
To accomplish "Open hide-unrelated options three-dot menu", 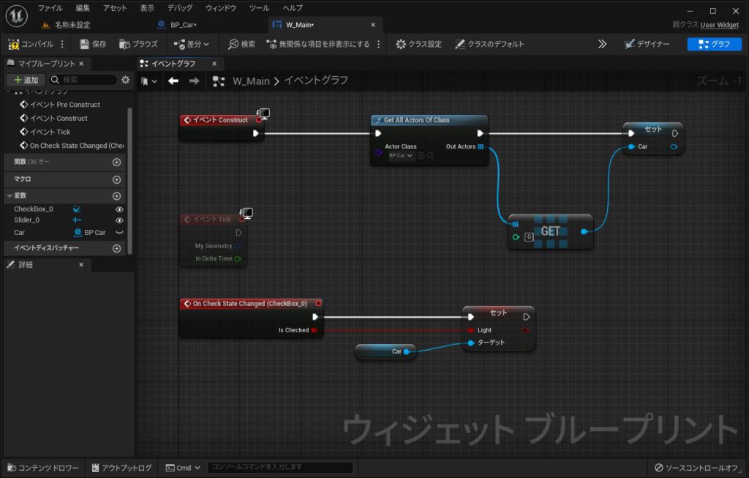I will click(379, 44).
